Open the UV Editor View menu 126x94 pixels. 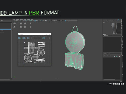click(x=39, y=36)
